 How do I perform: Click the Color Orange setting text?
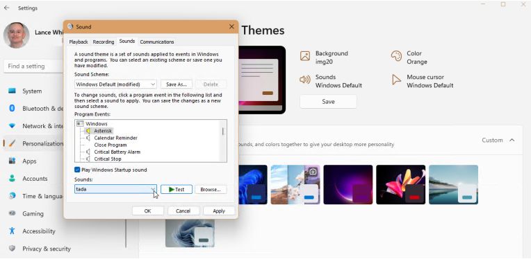pos(417,57)
